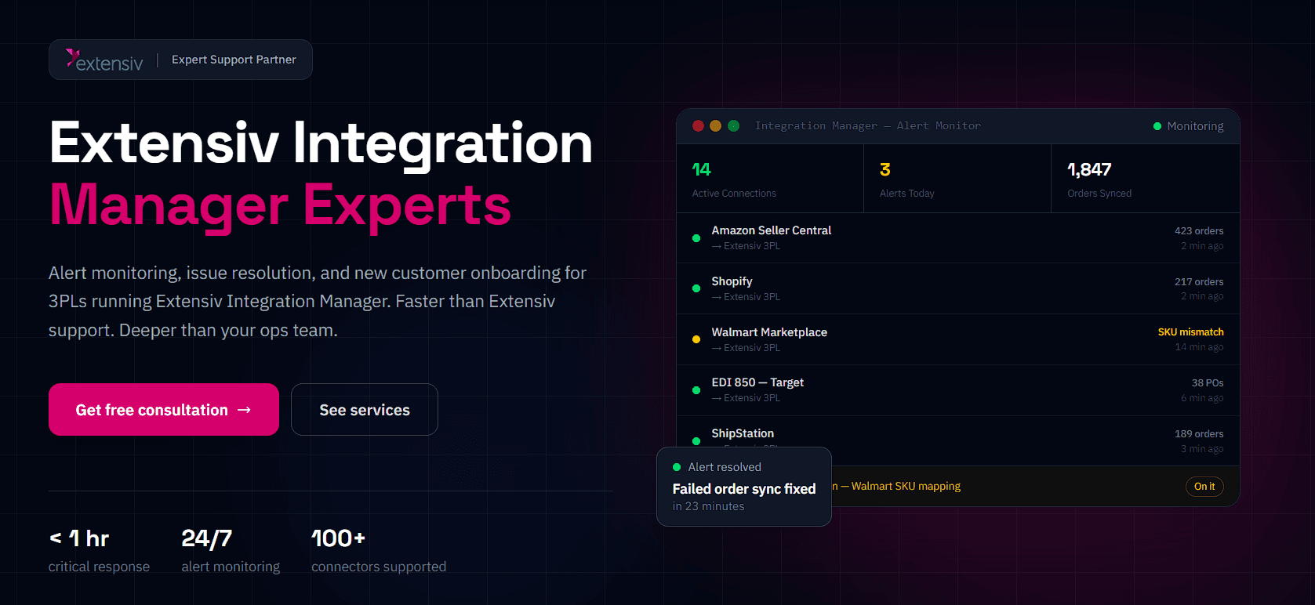This screenshot has height=605, width=1315.
Task: Click the Shopify row green status dot
Action: [696, 288]
